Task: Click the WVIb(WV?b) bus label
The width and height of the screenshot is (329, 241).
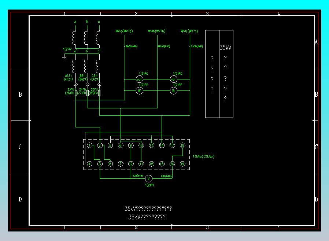Action: pyautogui.click(x=157, y=31)
